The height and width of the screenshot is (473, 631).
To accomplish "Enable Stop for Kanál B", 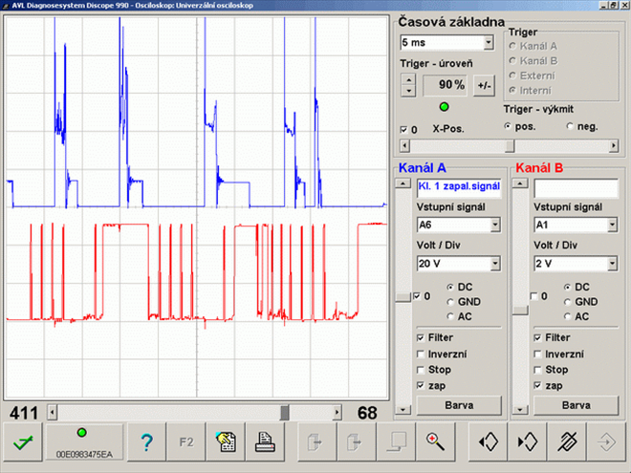I will [x=537, y=370].
